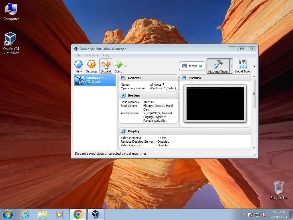Viewport: 293px width, 220px height.
Task: Click the VM preview thumbnail
Action: pyautogui.click(x=215, y=103)
